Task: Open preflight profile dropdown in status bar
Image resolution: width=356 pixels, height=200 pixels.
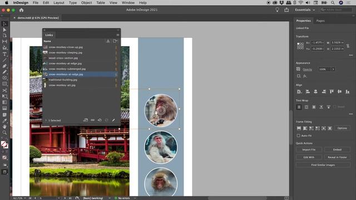Action: click(110, 198)
